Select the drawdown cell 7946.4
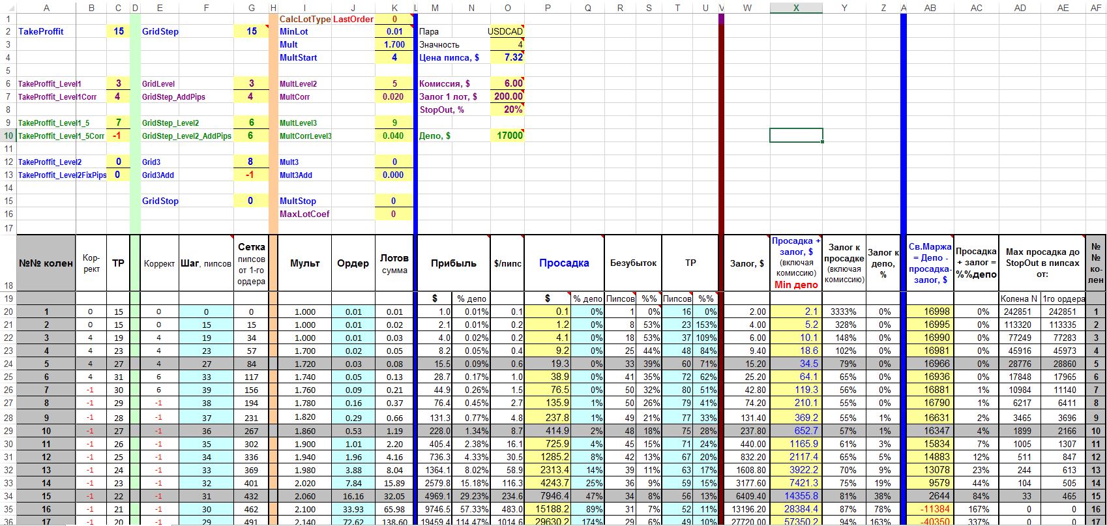1107x526 pixels. [x=548, y=495]
